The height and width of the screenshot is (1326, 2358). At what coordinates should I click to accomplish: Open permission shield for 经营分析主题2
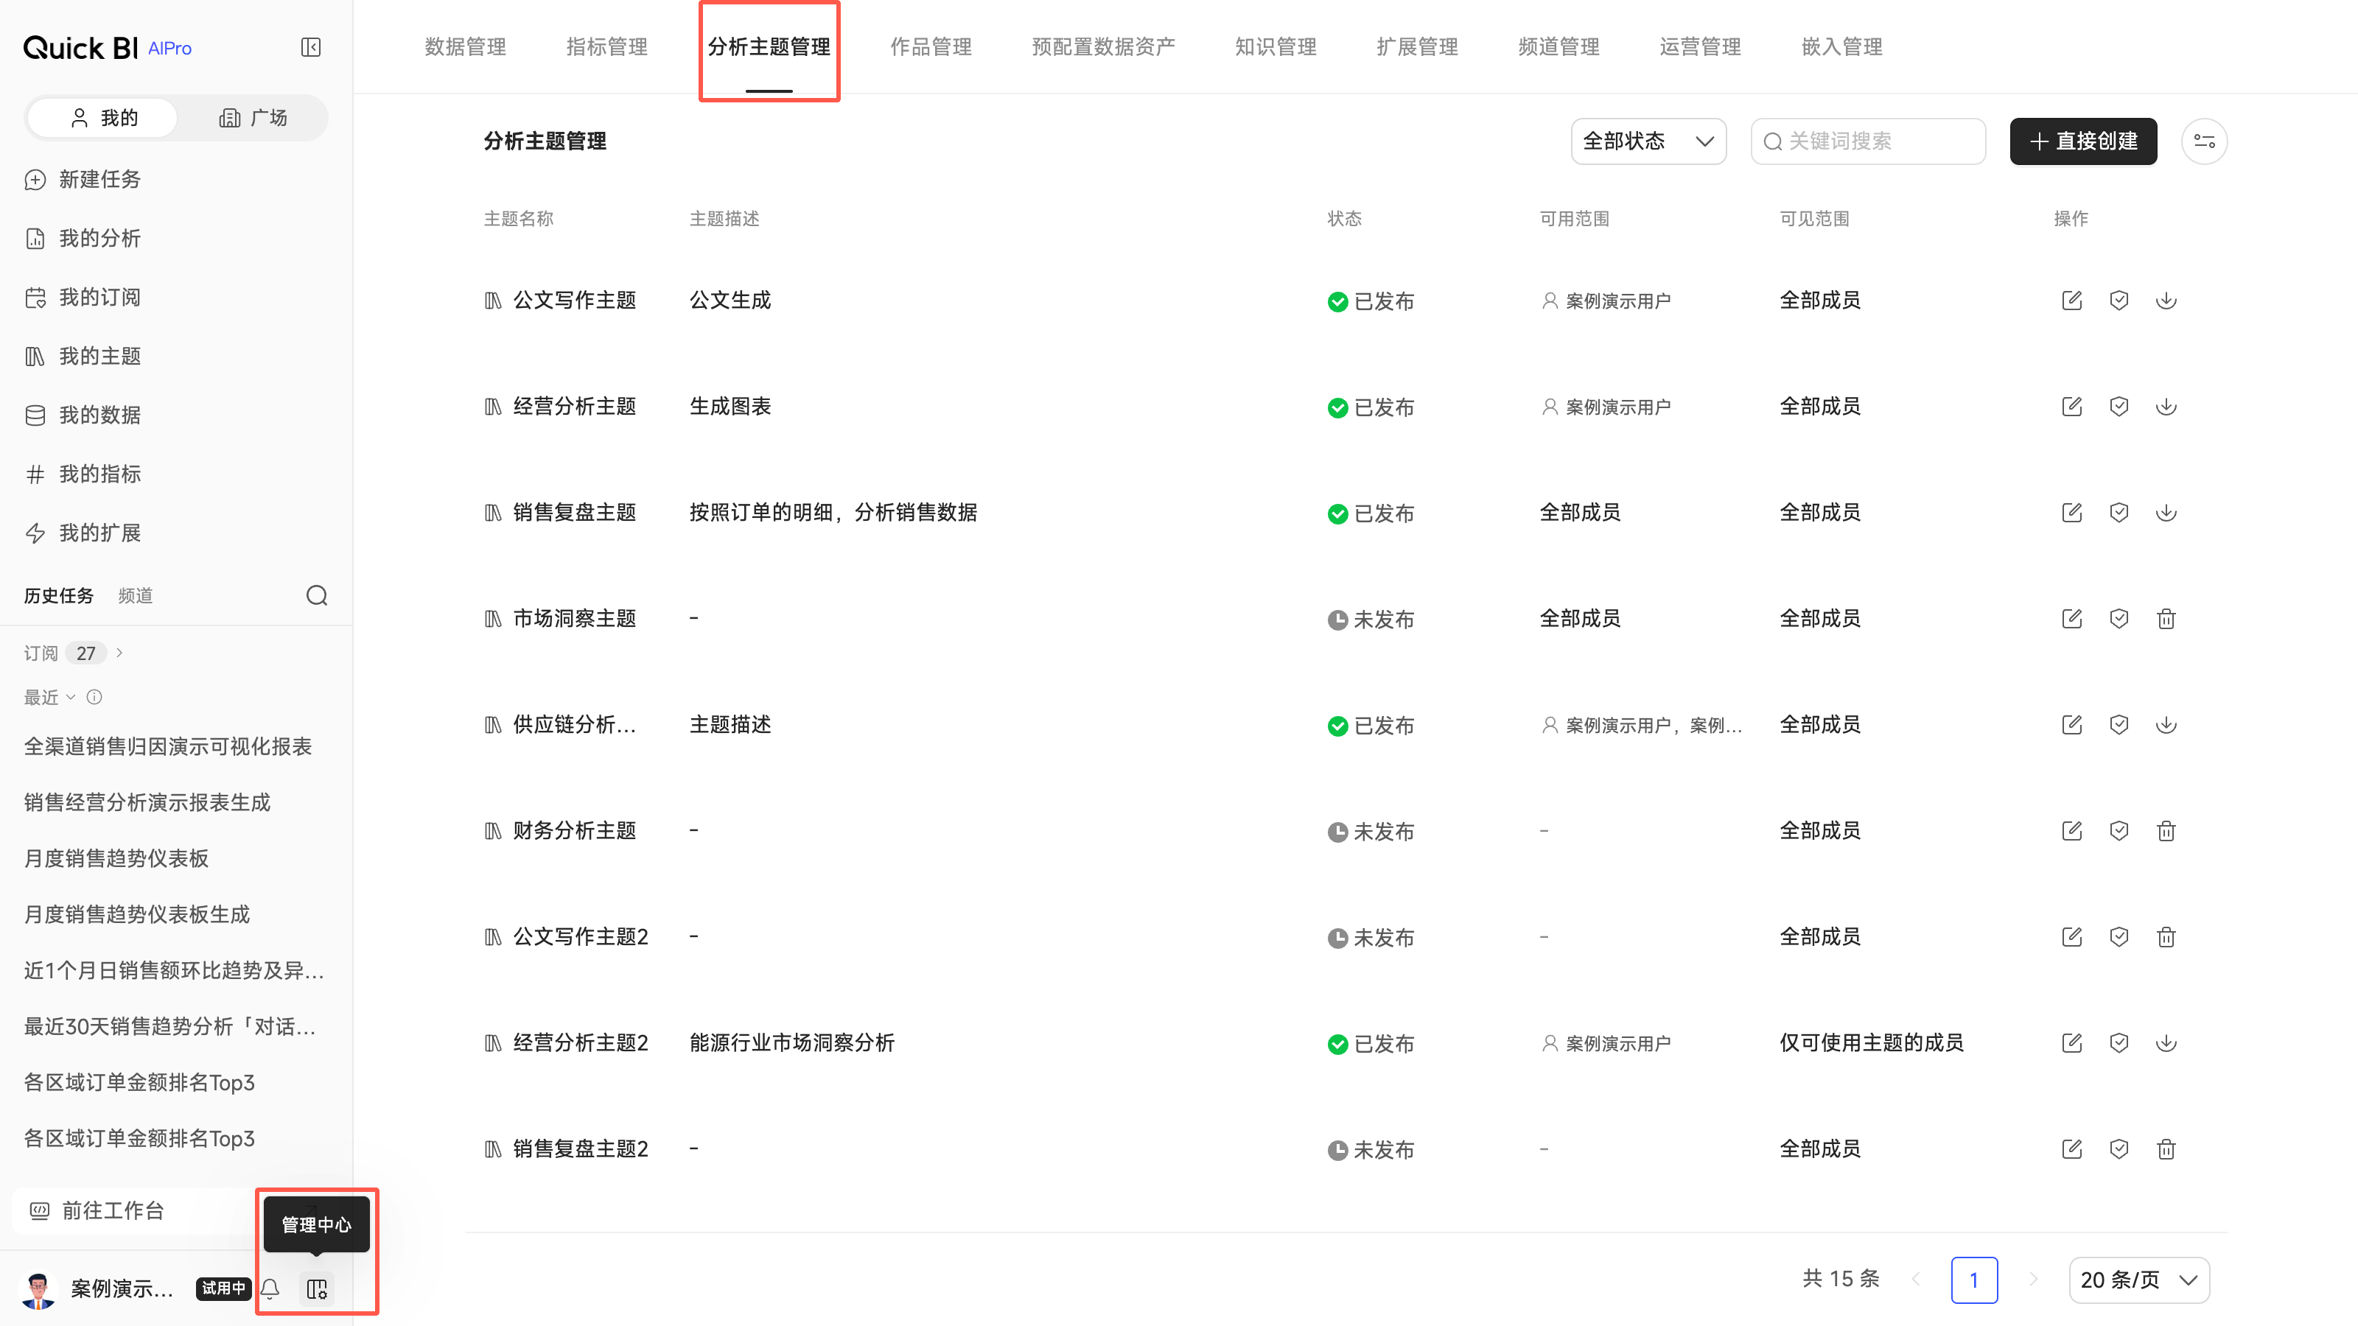(x=2119, y=1043)
